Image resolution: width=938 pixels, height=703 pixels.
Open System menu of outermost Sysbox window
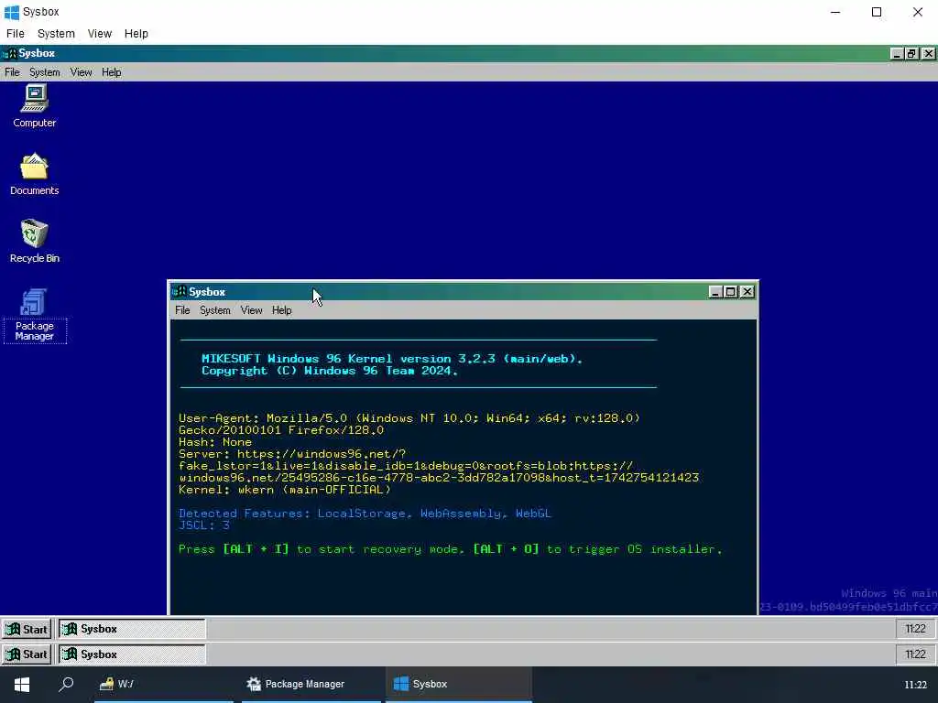pos(56,34)
